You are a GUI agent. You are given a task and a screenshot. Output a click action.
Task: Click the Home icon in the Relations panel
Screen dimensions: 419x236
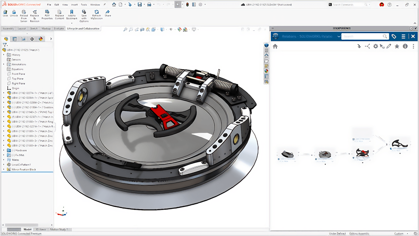click(275, 46)
